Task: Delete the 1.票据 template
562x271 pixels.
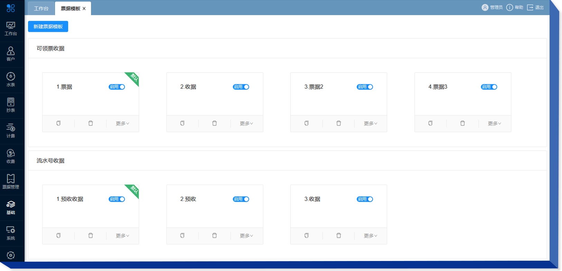Action: (x=91, y=123)
